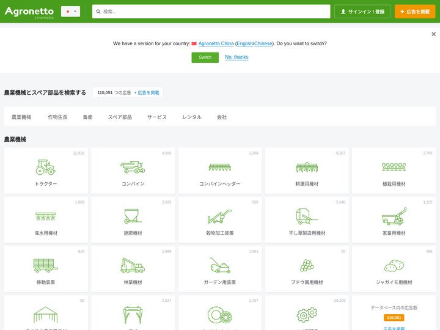440x330 pixels.
Task: Select the 農業機械 tab
Action: coord(21,117)
